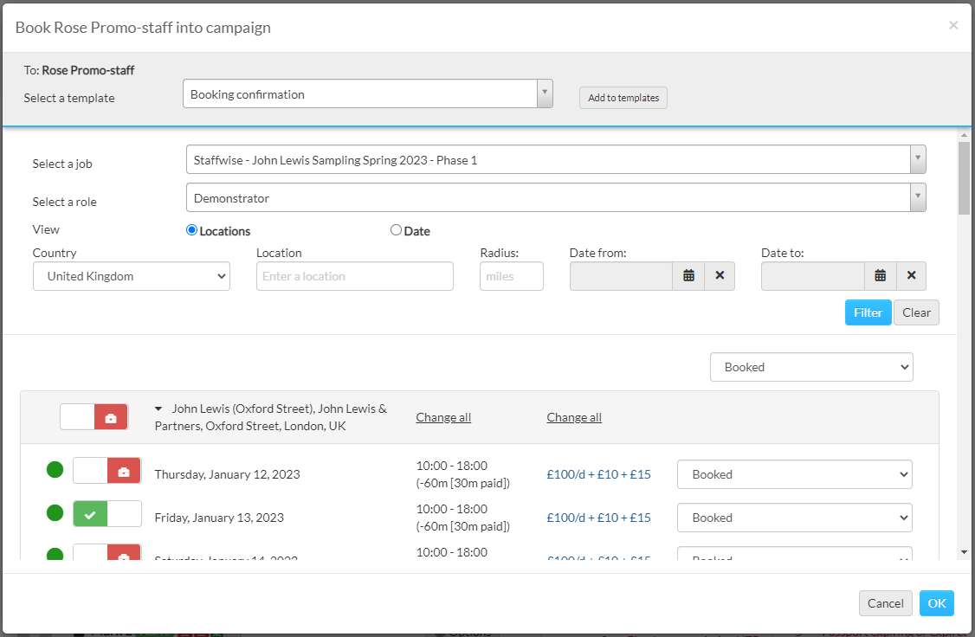Collapse the John Lewis Oxford Street location group
This screenshot has height=637, width=975.
coord(158,409)
